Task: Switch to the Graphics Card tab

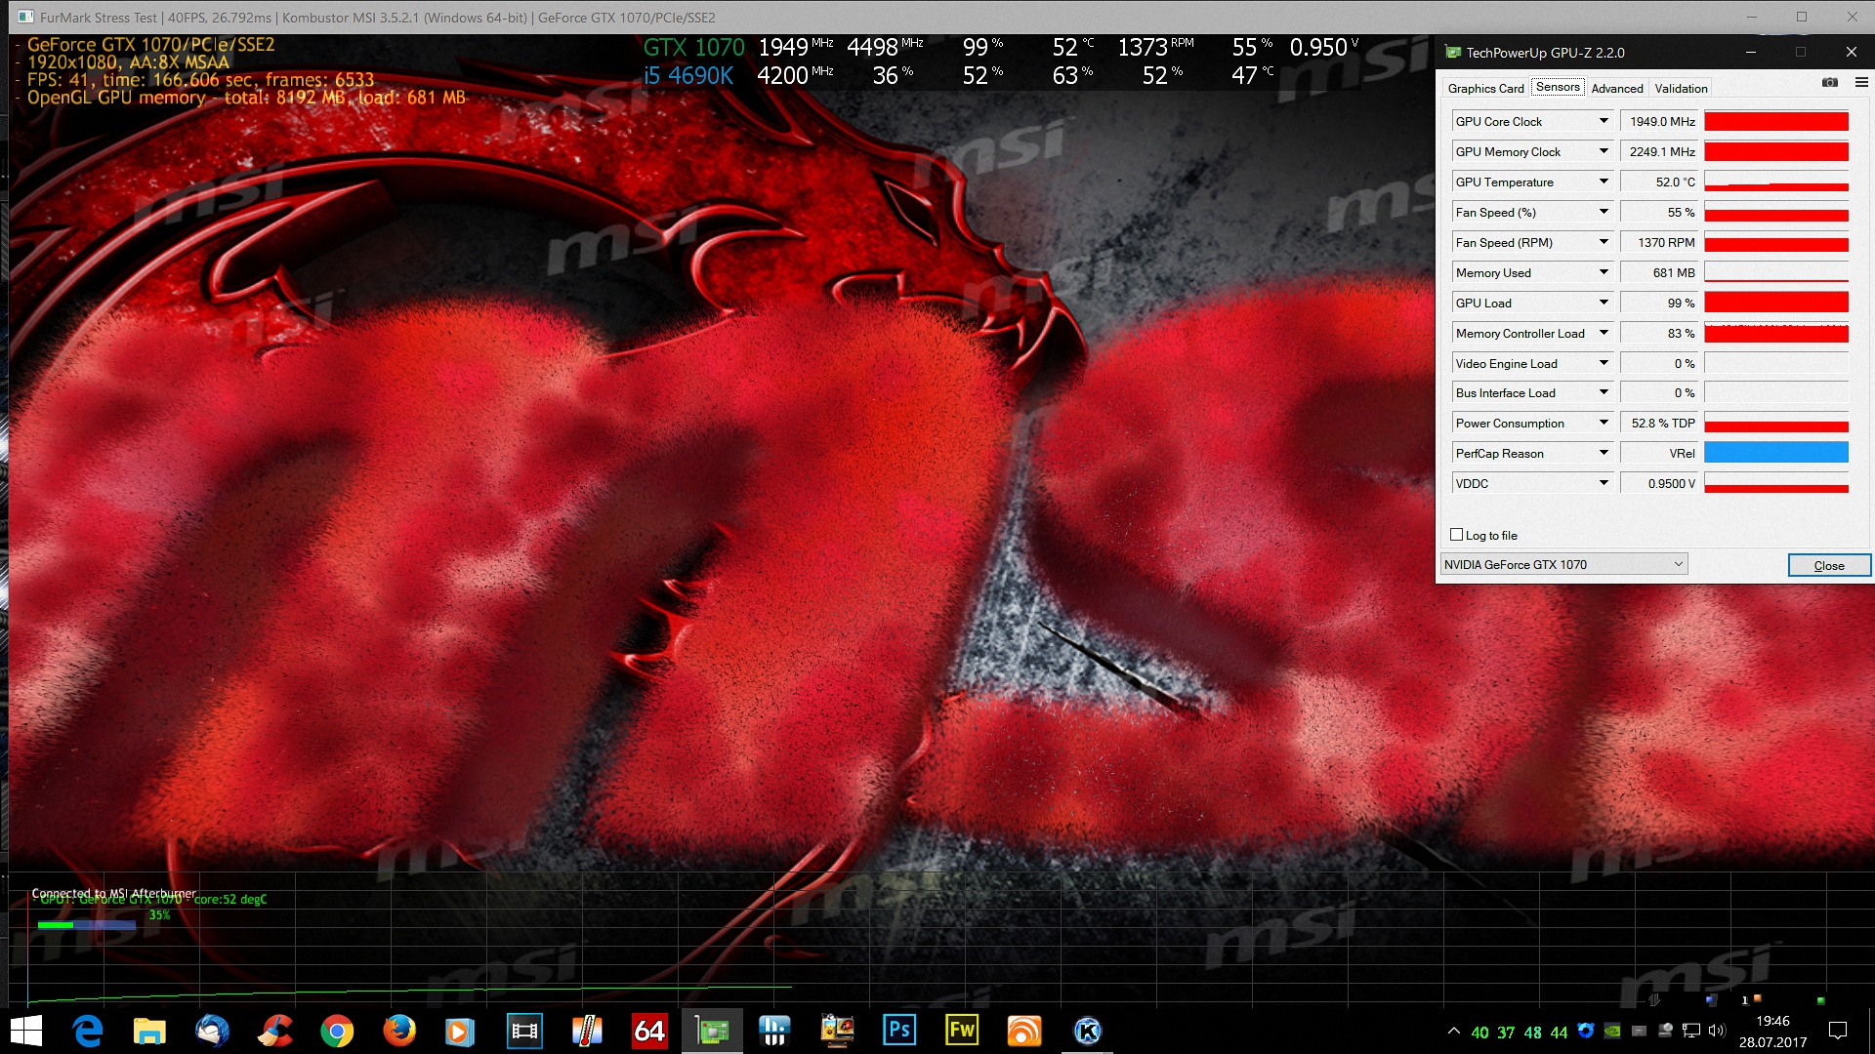Action: click(x=1485, y=88)
